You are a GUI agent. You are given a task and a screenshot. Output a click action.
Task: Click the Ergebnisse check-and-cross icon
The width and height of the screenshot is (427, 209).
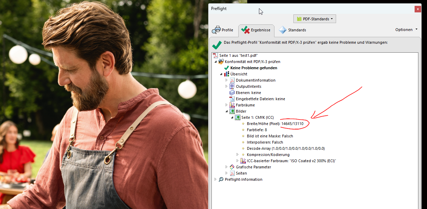click(245, 30)
